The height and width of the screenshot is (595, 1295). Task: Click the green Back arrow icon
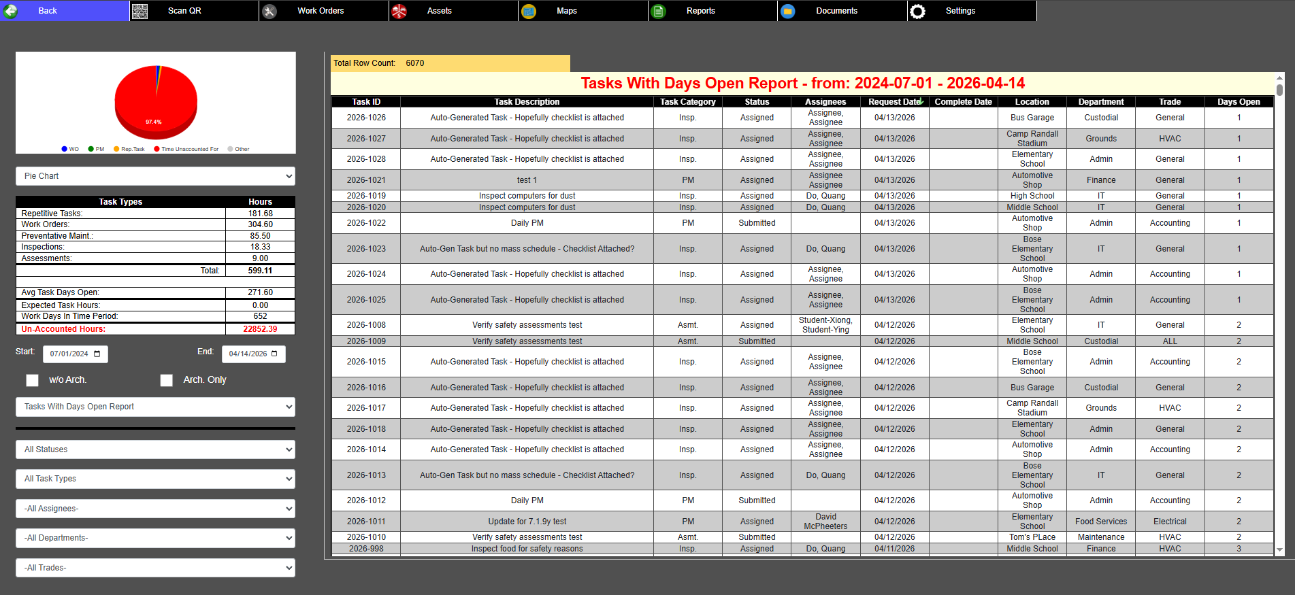point(11,11)
